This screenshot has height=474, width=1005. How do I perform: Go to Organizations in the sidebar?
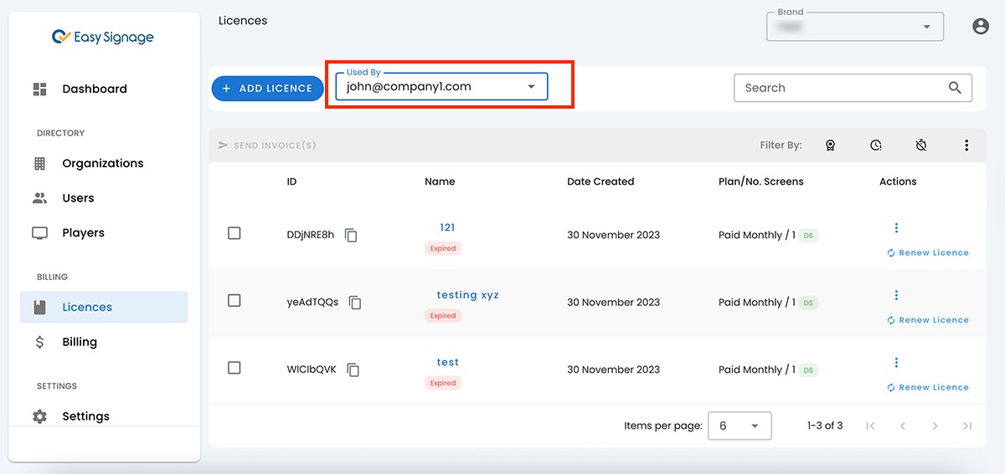102,163
